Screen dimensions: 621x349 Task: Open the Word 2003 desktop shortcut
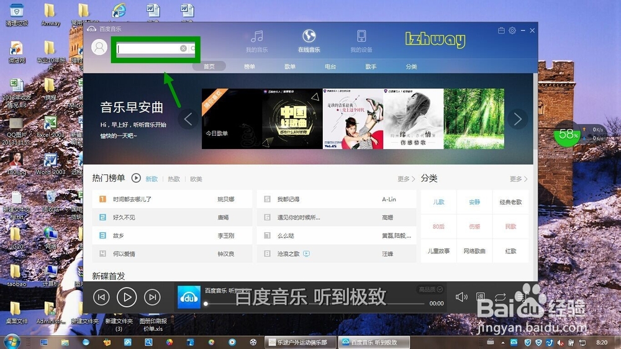tap(50, 164)
